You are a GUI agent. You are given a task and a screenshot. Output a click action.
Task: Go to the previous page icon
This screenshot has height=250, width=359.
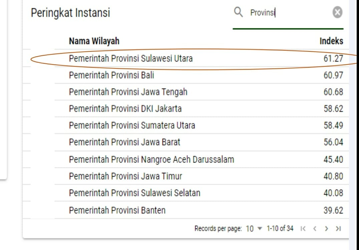pyautogui.click(x=315, y=229)
